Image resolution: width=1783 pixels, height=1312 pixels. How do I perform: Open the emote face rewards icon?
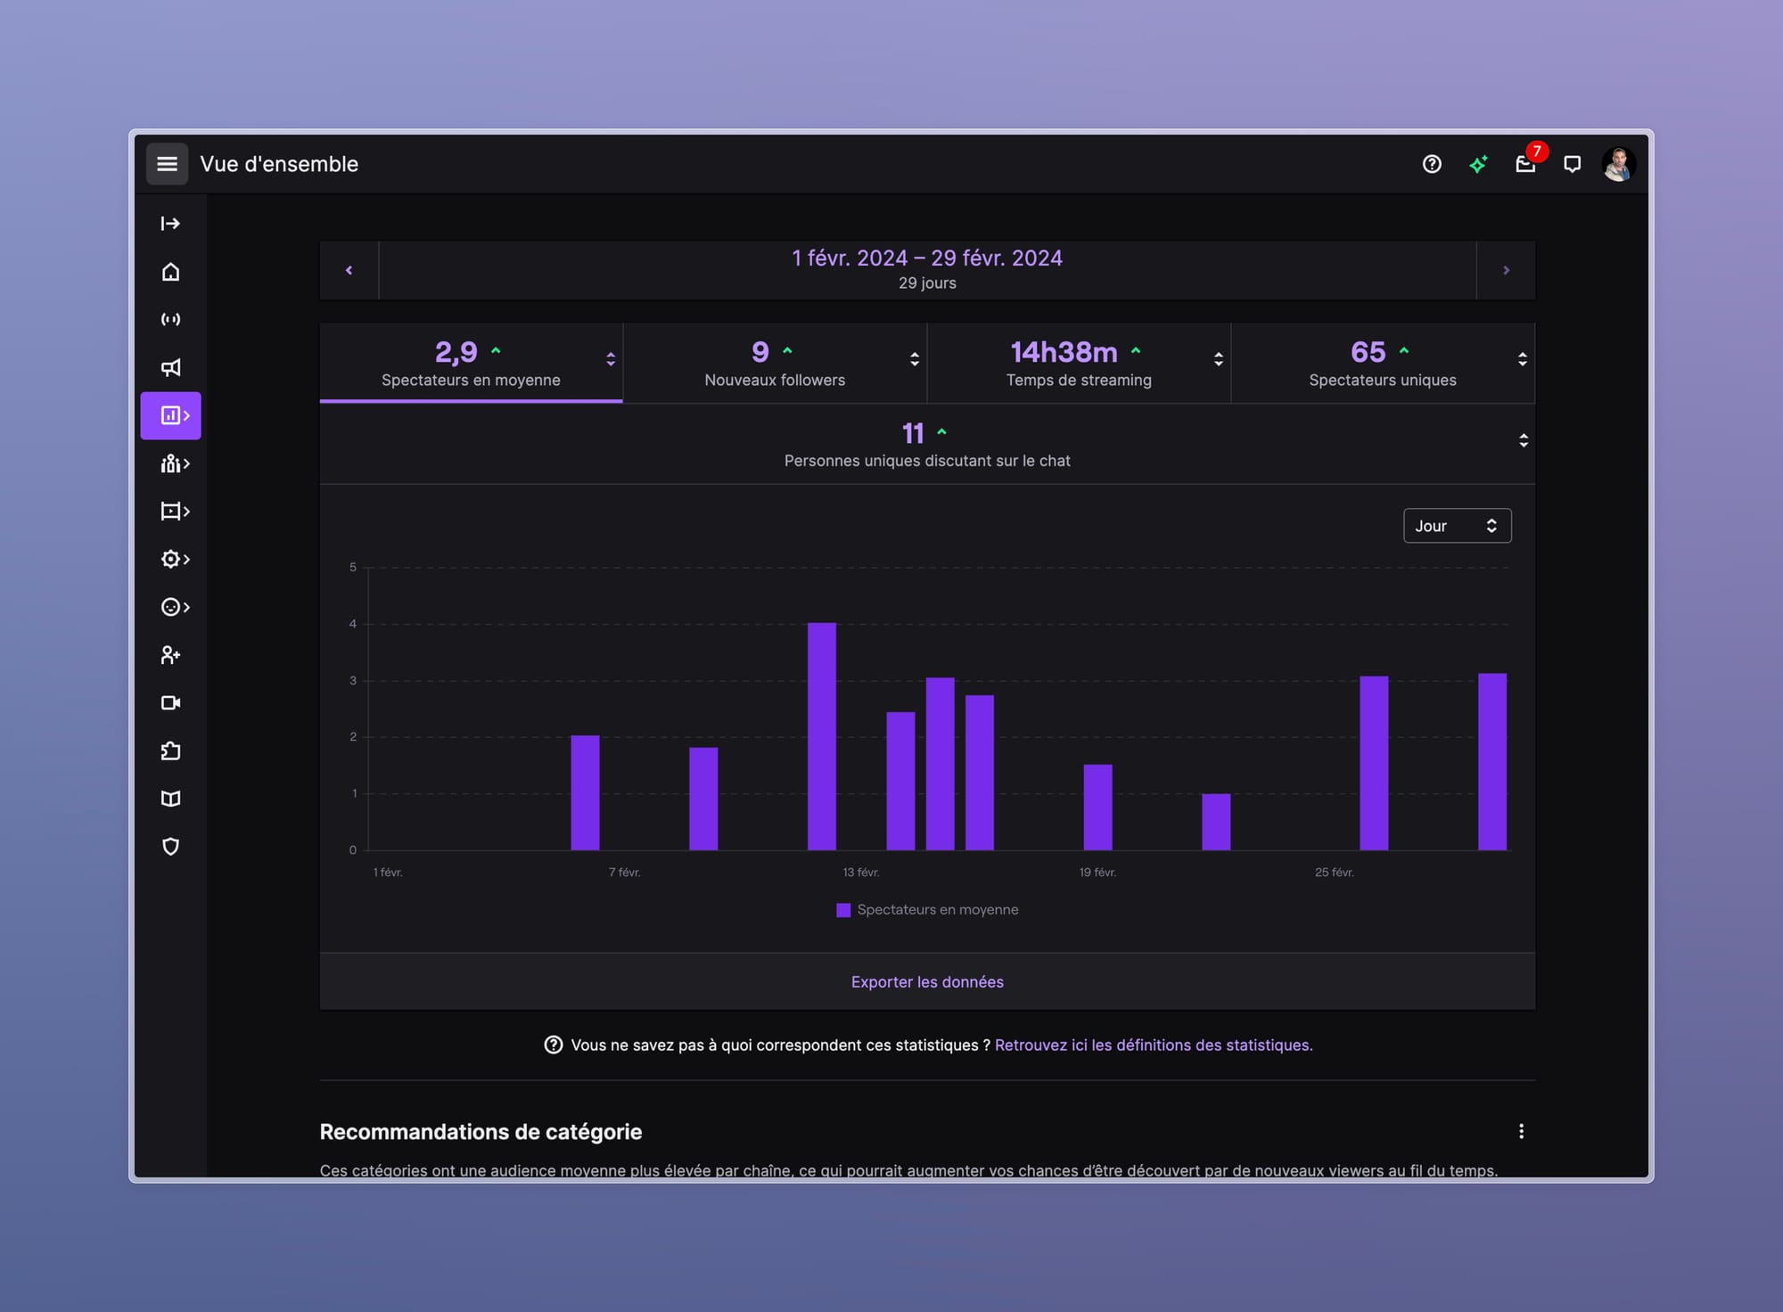point(175,607)
